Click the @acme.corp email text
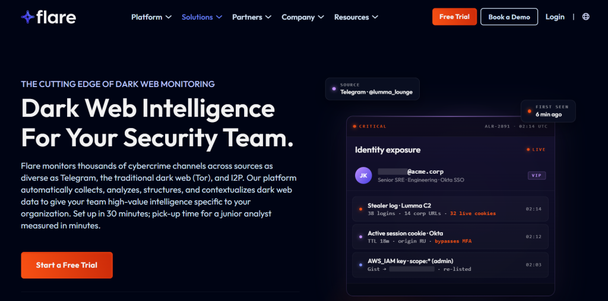Image resolution: width=608 pixels, height=301 pixels. tap(425, 171)
